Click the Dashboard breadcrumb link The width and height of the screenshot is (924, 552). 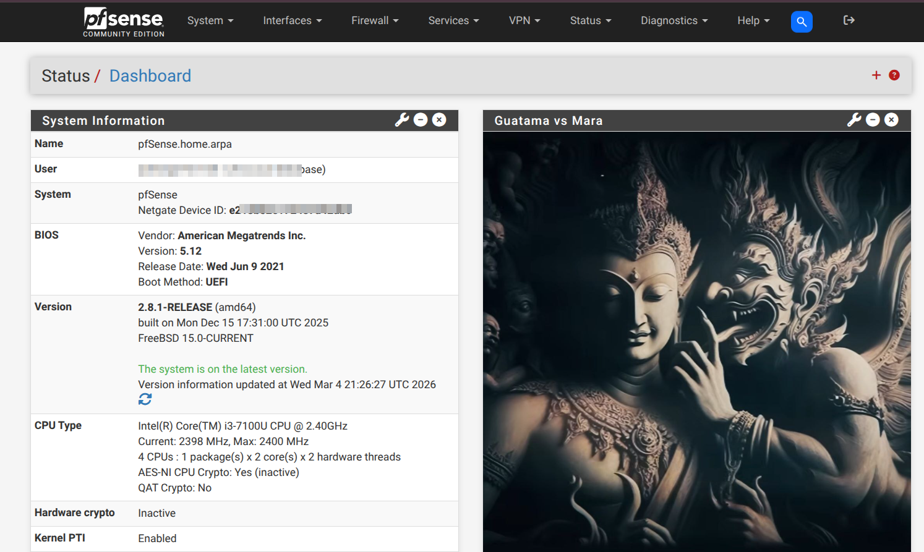[x=150, y=75]
